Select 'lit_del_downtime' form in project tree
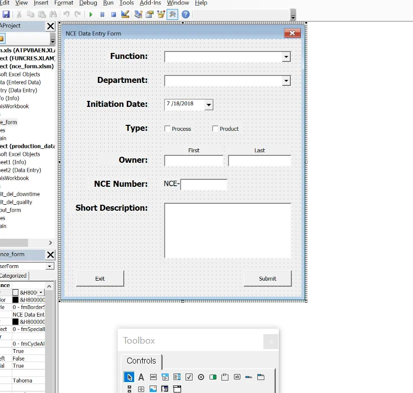Image resolution: width=413 pixels, height=393 pixels. tap(20, 194)
